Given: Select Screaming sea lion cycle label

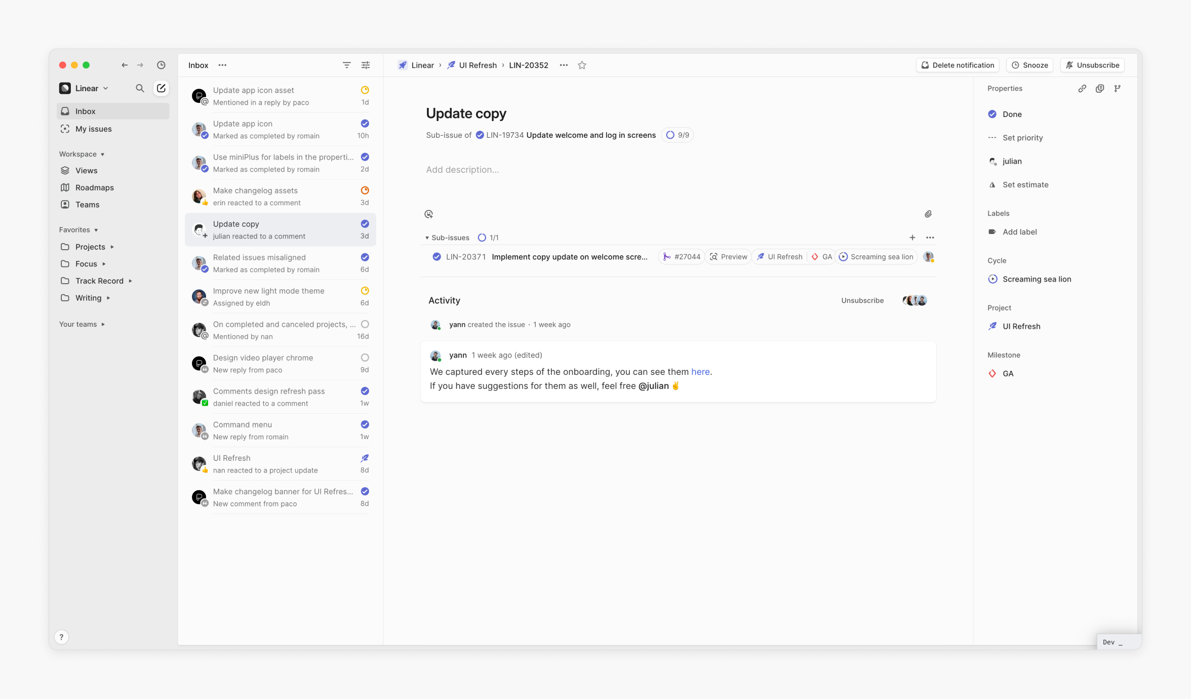Looking at the screenshot, I should 1037,279.
